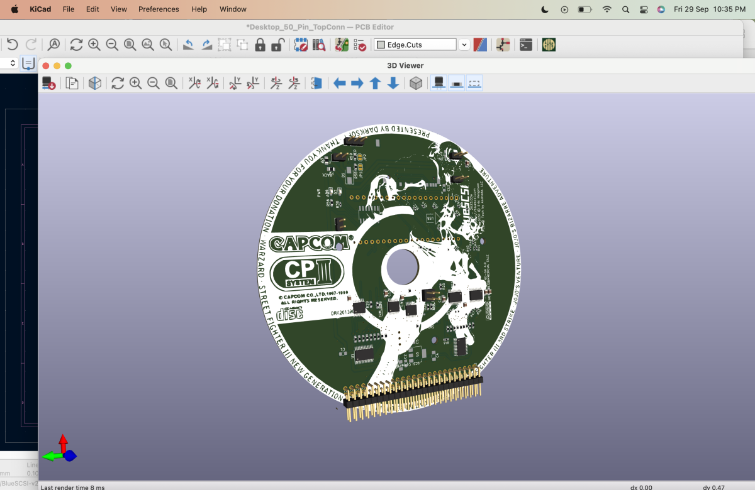Open the Footprint Editor
755x490 pixels.
[301, 45]
